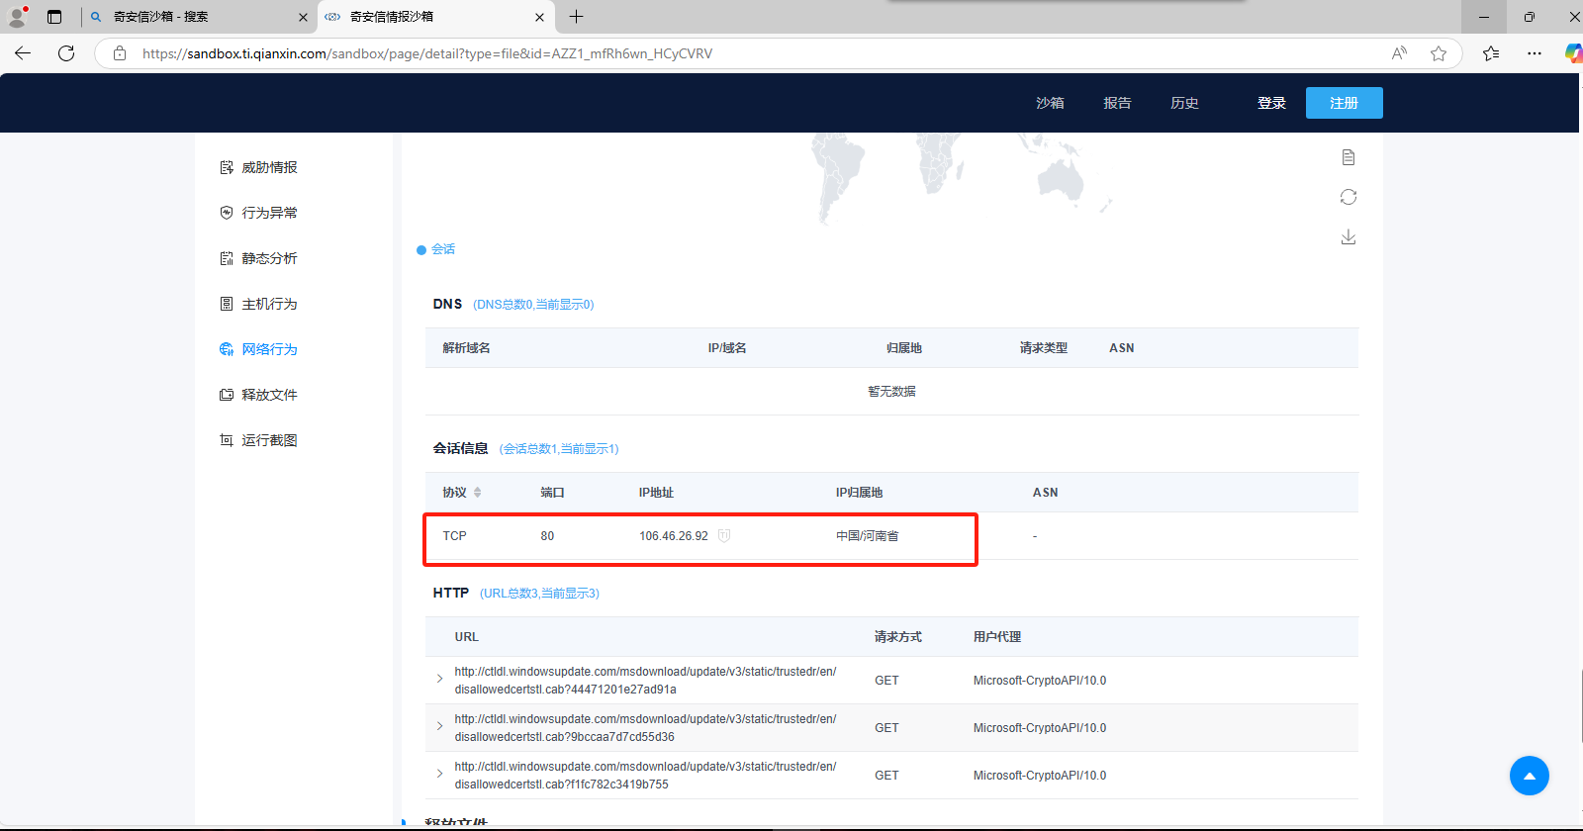Click the 行为异常 shield icon

227,213
